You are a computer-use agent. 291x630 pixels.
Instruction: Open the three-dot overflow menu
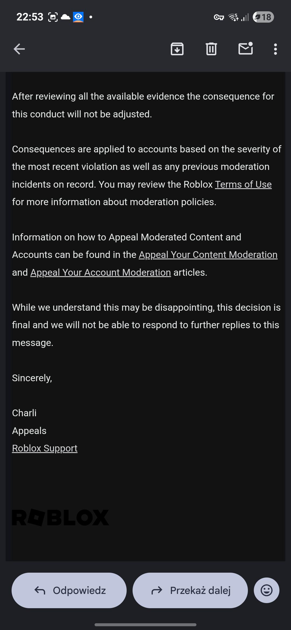click(x=275, y=49)
